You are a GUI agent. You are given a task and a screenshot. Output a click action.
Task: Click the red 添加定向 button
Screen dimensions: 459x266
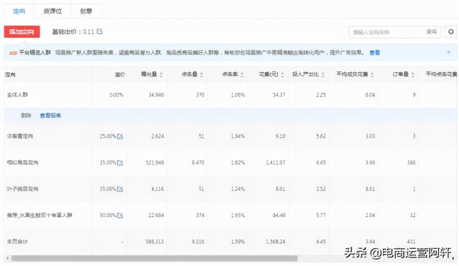click(22, 31)
